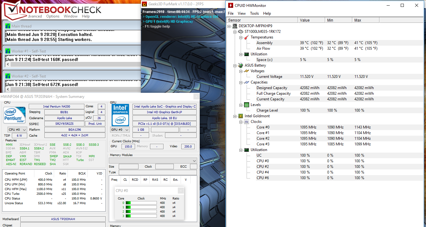The height and width of the screenshot is (227, 426).
Task: Click the ST1000LM035 hard drive icon
Action: 241,32
